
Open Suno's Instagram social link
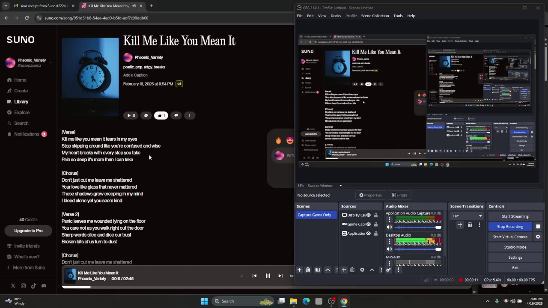click(x=23, y=286)
